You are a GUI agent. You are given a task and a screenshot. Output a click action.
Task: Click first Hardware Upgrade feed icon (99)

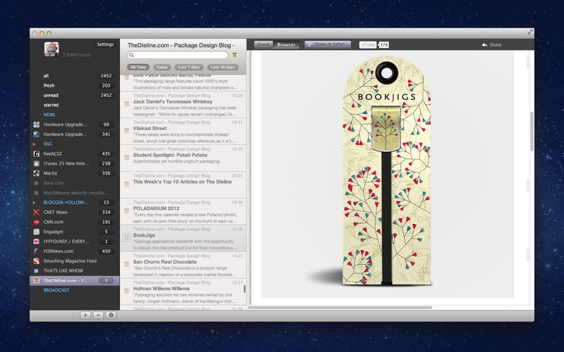pos(37,125)
